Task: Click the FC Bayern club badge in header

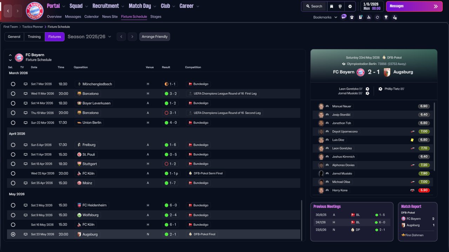Action: click(35, 10)
